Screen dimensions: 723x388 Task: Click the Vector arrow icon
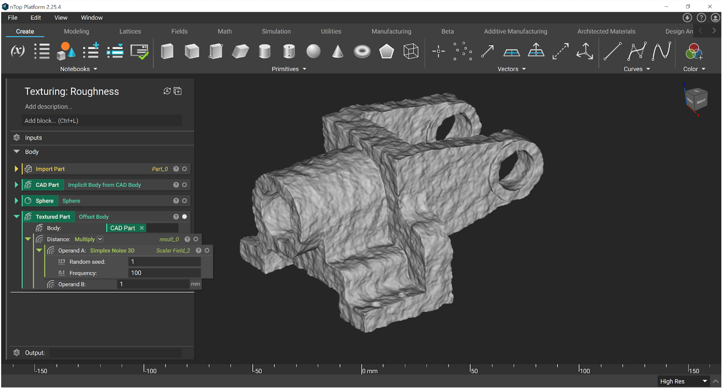[487, 51]
